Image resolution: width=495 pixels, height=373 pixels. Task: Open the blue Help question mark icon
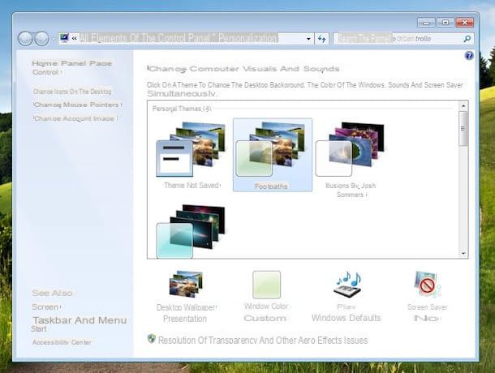(x=469, y=55)
